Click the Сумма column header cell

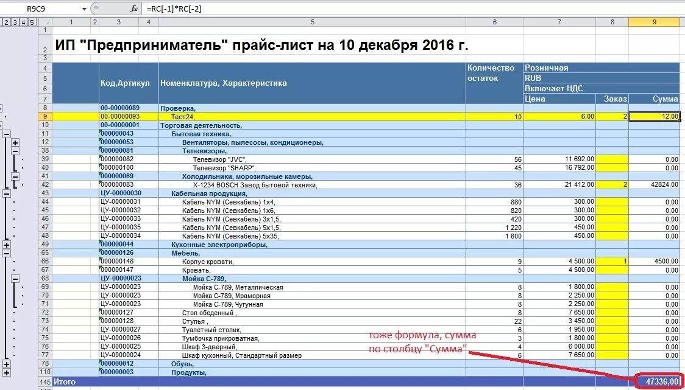(x=654, y=99)
